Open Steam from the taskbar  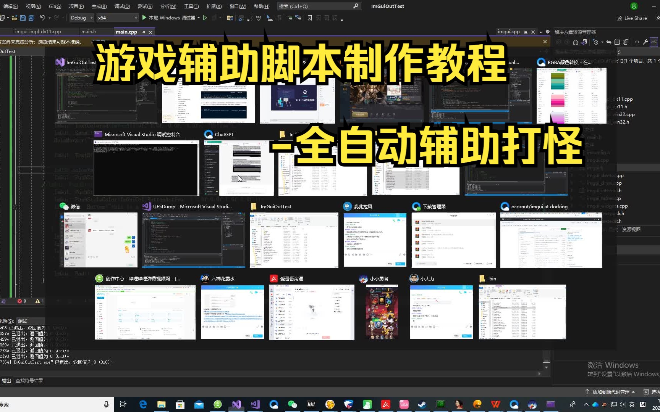422,404
